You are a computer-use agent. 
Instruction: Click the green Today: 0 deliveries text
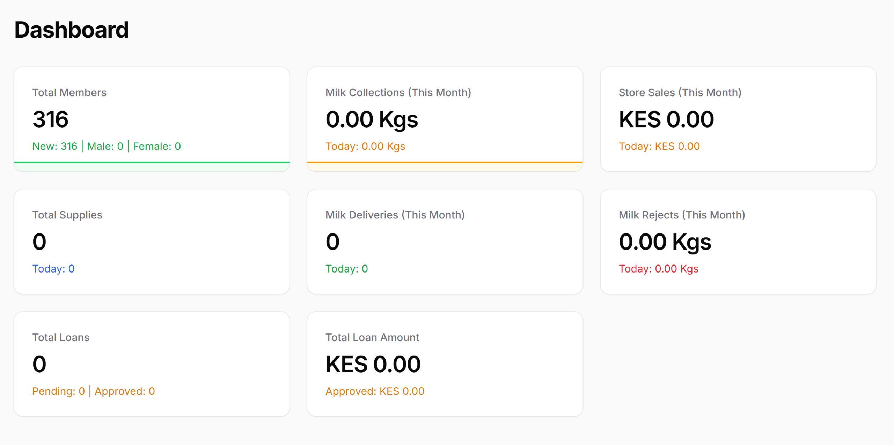(347, 269)
